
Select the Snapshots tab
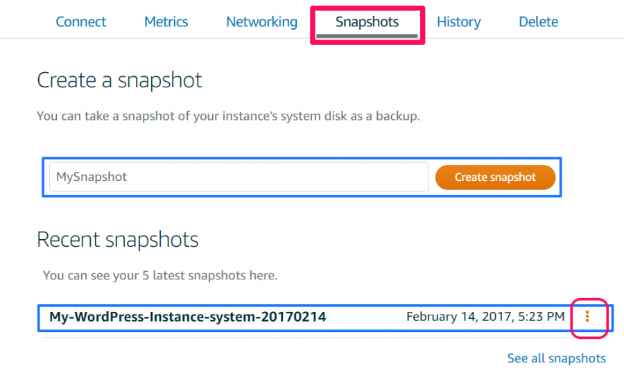click(367, 22)
